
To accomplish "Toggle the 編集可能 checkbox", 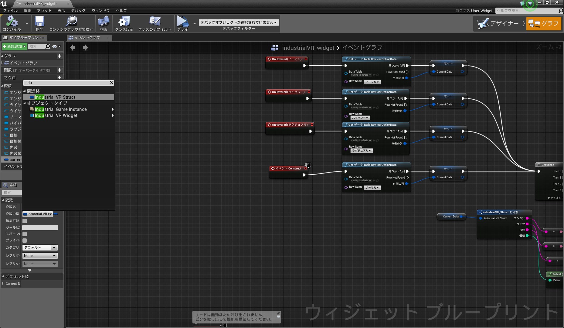I will (25, 221).
